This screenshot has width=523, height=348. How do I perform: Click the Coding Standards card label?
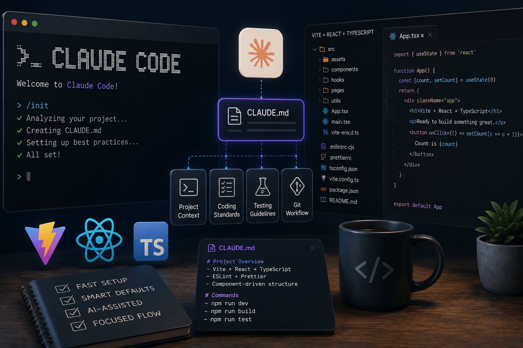[x=227, y=210]
